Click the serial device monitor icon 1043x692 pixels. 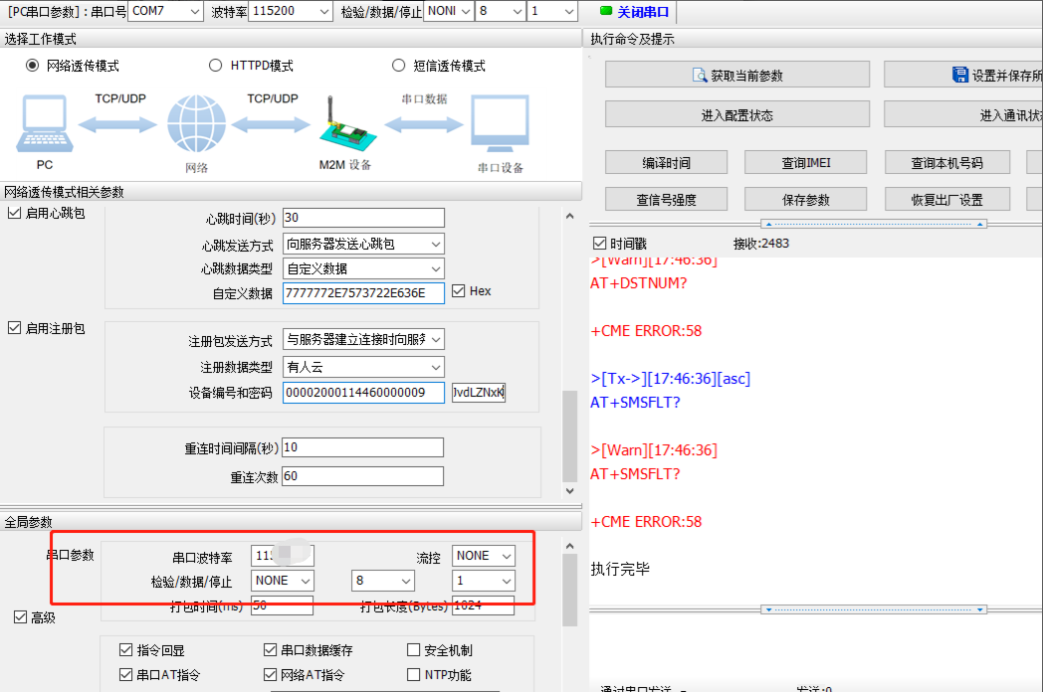[501, 124]
